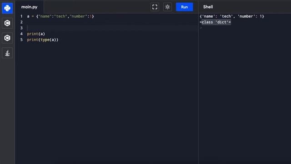Run the code with Run button
The width and height of the screenshot is (291, 164).
[185, 7]
